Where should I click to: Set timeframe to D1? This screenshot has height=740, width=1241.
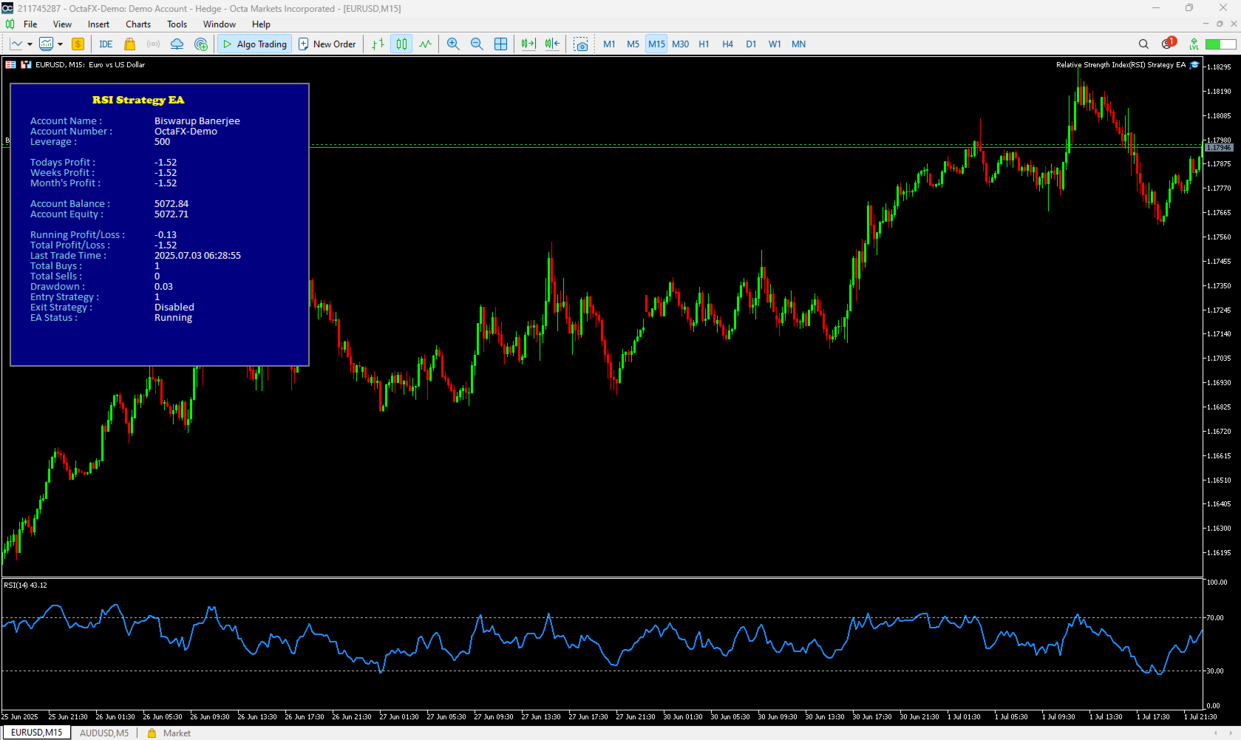pyautogui.click(x=751, y=44)
